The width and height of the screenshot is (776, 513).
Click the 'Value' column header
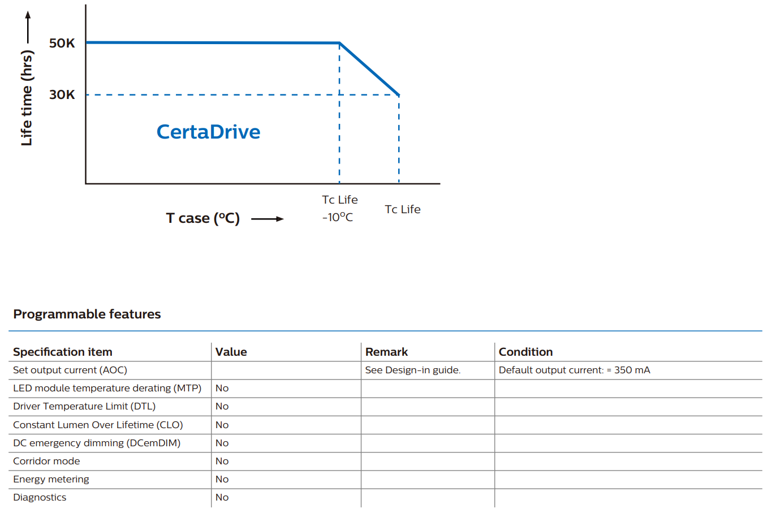coord(231,352)
